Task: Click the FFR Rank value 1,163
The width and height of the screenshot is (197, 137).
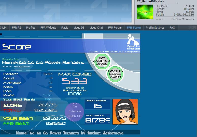Action: 190,6
